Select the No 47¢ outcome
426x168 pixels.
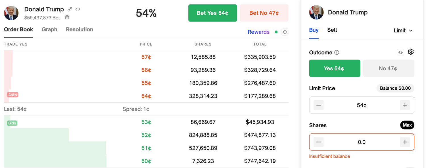(x=389, y=68)
